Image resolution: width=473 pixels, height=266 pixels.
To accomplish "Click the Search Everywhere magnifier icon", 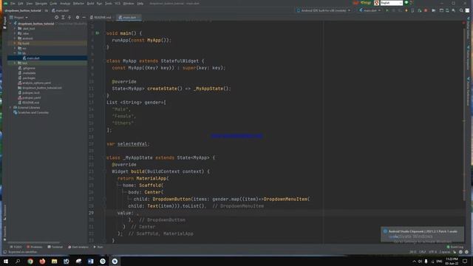I will pyautogui.click(x=461, y=10).
